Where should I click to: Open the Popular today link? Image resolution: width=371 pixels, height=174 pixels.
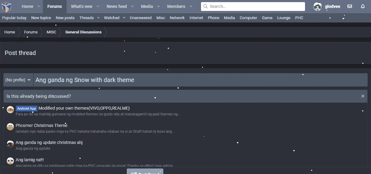[x=14, y=18]
